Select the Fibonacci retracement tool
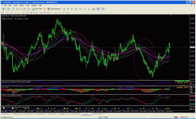 27,13
